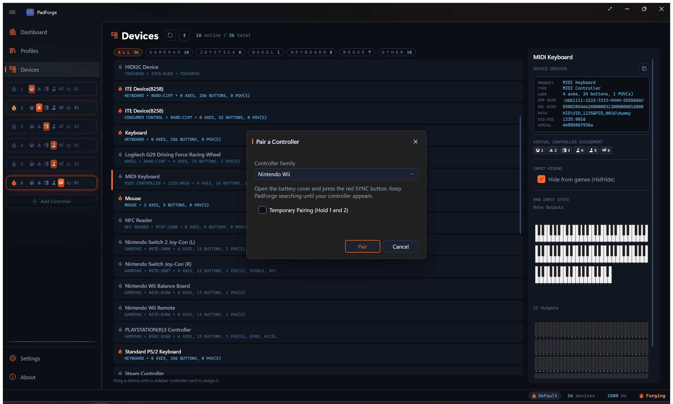Image resolution: width=673 pixels, height=404 pixels.
Task: Click virtual controller assignment chip 6 (keyboard)
Action: [606, 151]
